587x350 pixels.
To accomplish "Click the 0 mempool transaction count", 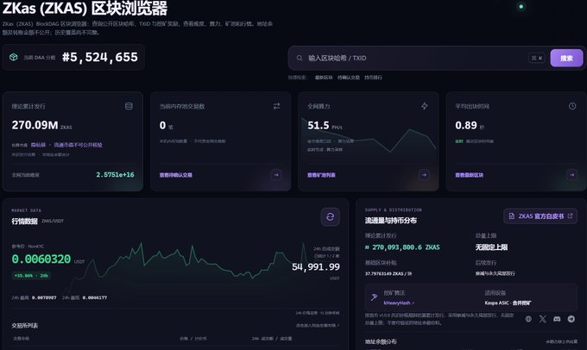I will click(162, 125).
